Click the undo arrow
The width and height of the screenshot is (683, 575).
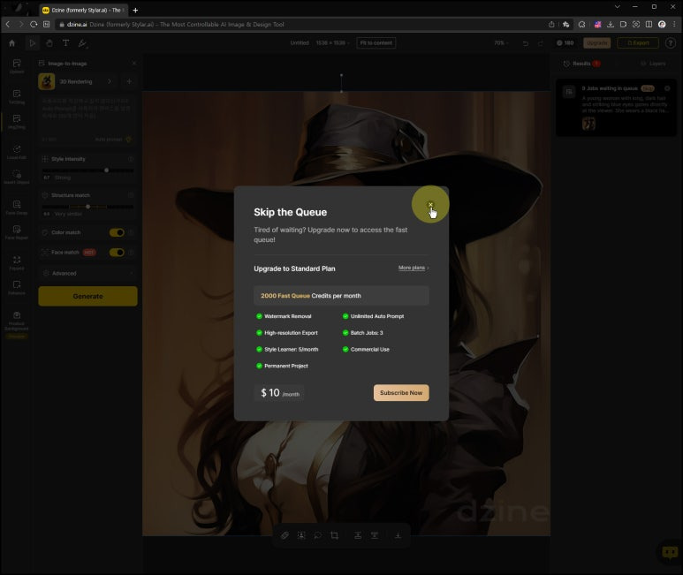[x=526, y=43]
